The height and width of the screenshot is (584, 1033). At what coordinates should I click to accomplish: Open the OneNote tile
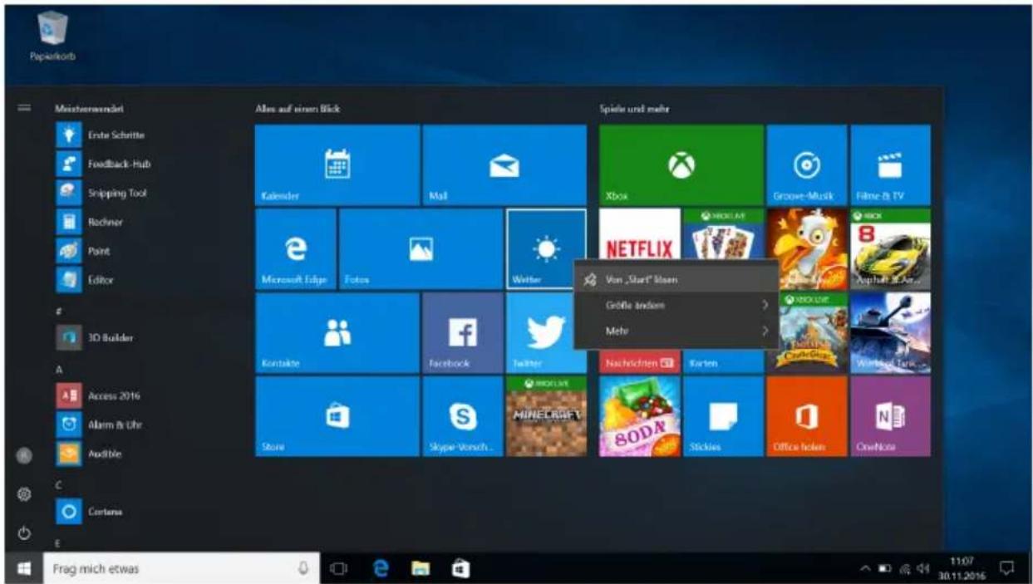coord(890,415)
